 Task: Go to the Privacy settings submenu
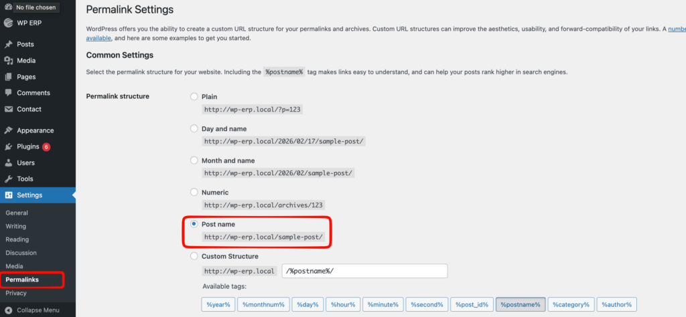(x=15, y=293)
